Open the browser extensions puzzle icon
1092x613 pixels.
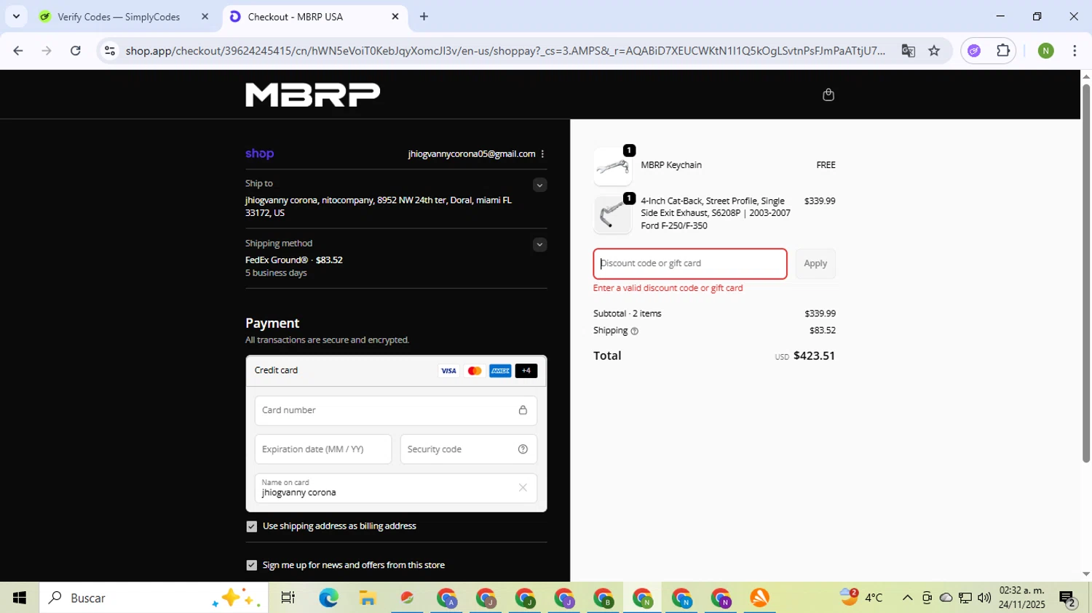pyautogui.click(x=1003, y=51)
